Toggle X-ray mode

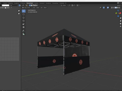point(112,8)
